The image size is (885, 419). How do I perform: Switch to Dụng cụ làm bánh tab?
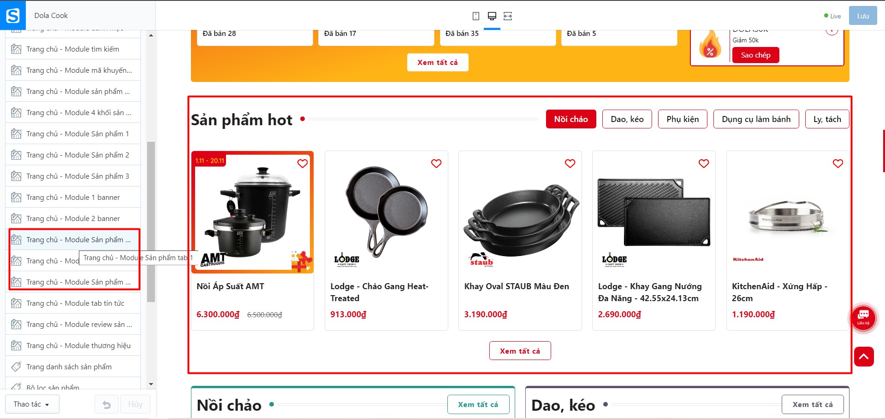coord(756,119)
